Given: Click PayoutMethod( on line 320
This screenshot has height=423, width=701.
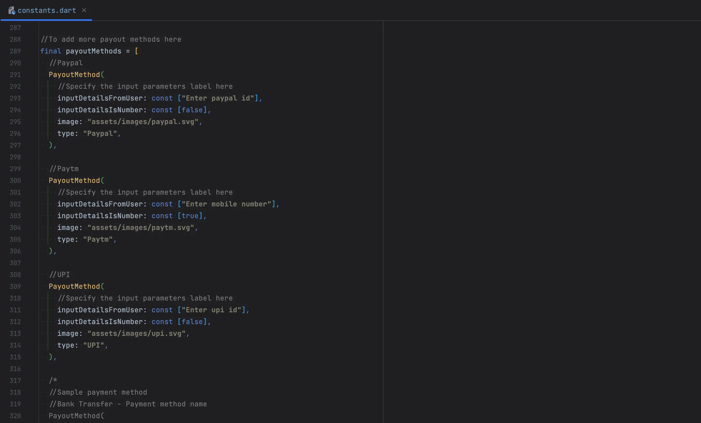Looking at the screenshot, I should pos(77,416).
